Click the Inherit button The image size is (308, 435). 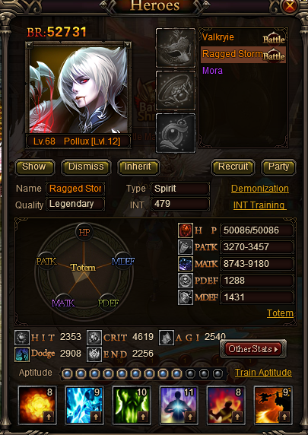(138, 167)
